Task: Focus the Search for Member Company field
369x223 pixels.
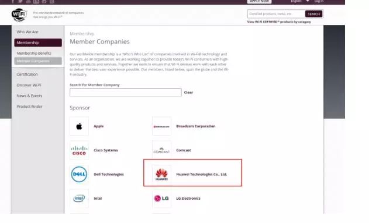Action: coord(126,93)
